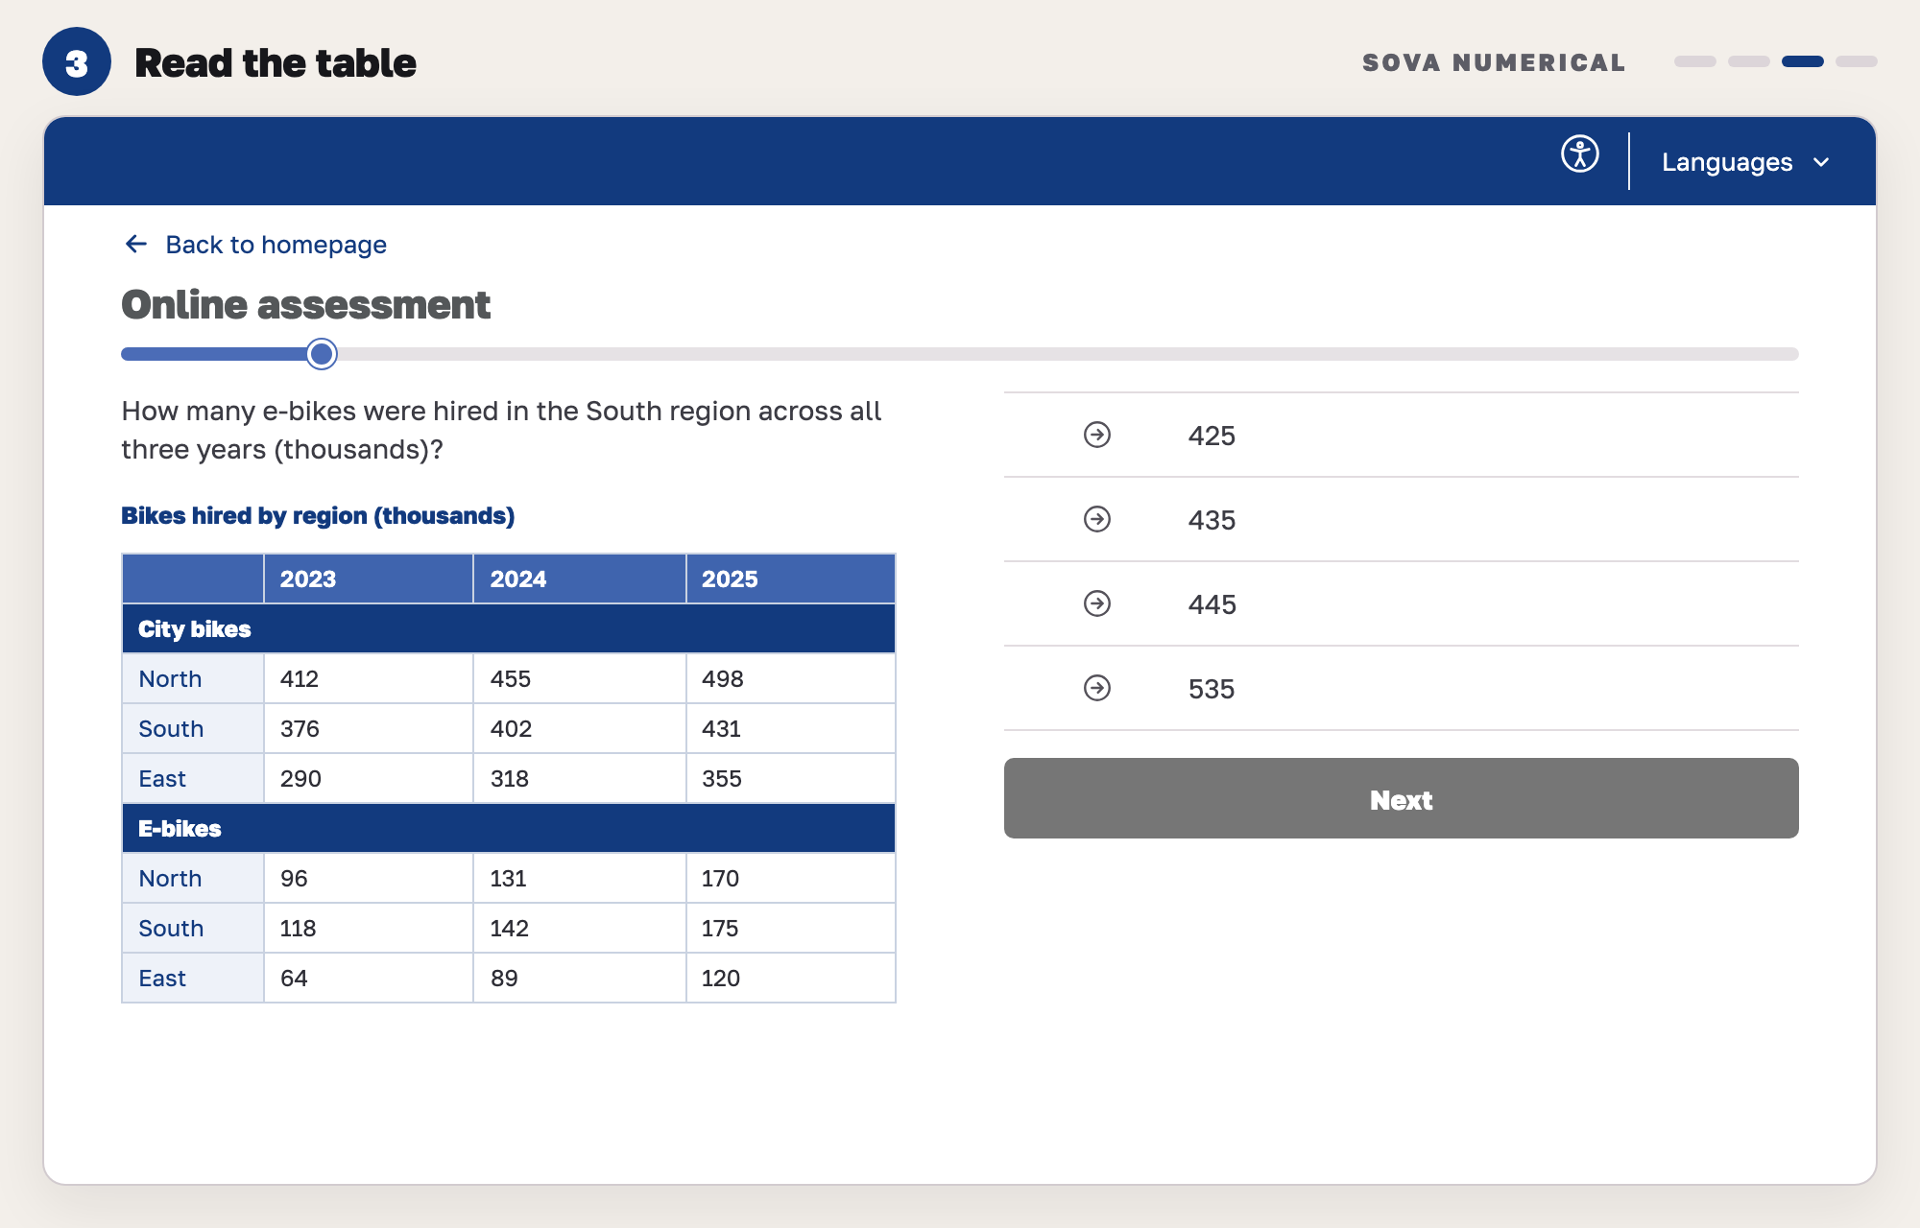Image resolution: width=1920 pixels, height=1228 pixels.
Task: Choose answer option 535
Action: pyautogui.click(x=1401, y=688)
